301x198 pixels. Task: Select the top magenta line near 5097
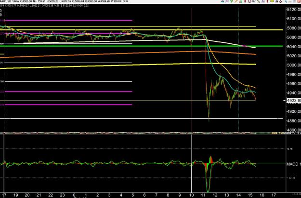click(68, 20)
